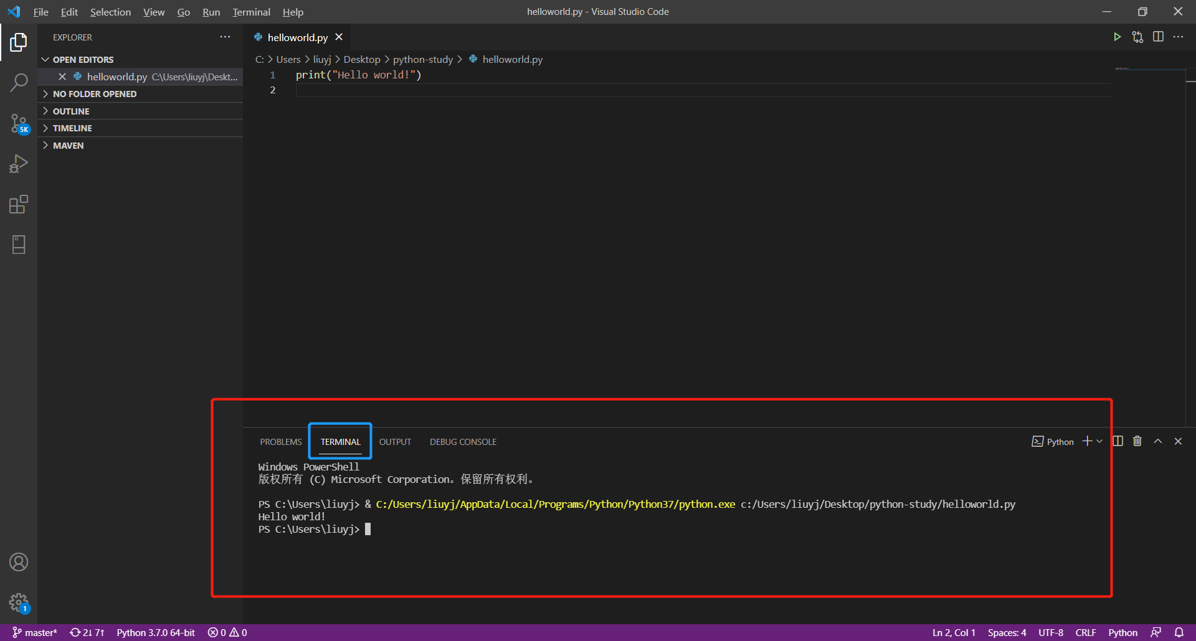Viewport: 1196px width, 641px height.
Task: Place cursor on line 1 print statement
Action: coord(358,75)
